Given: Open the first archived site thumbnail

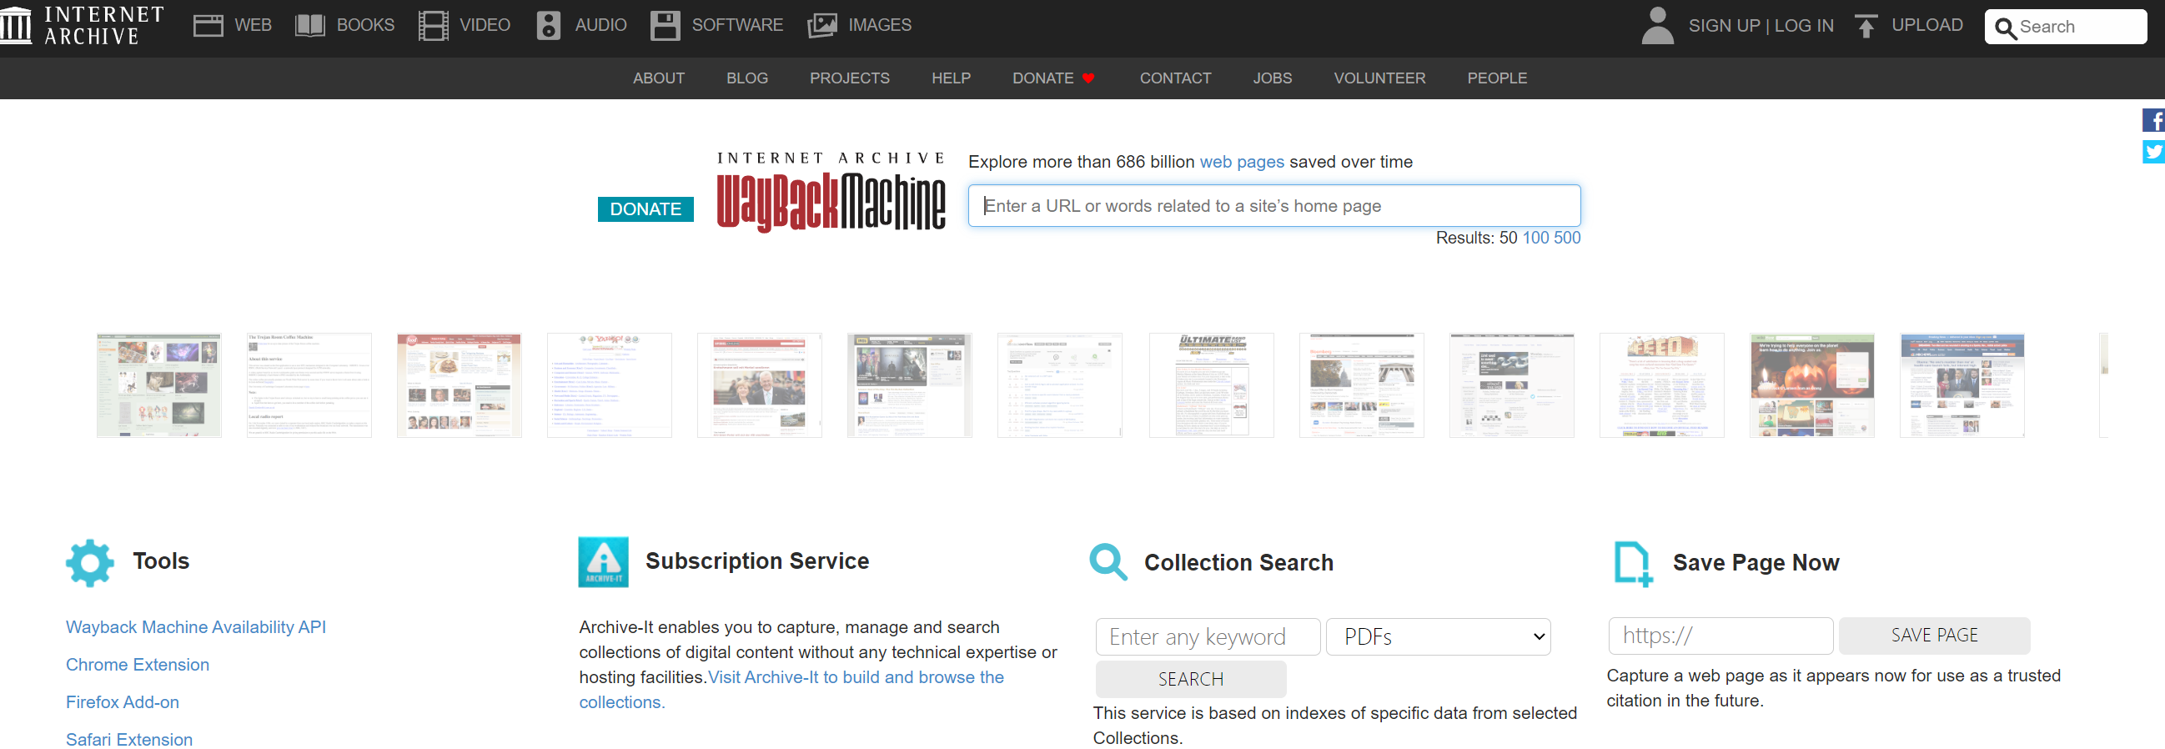Looking at the screenshot, I should click(x=158, y=385).
